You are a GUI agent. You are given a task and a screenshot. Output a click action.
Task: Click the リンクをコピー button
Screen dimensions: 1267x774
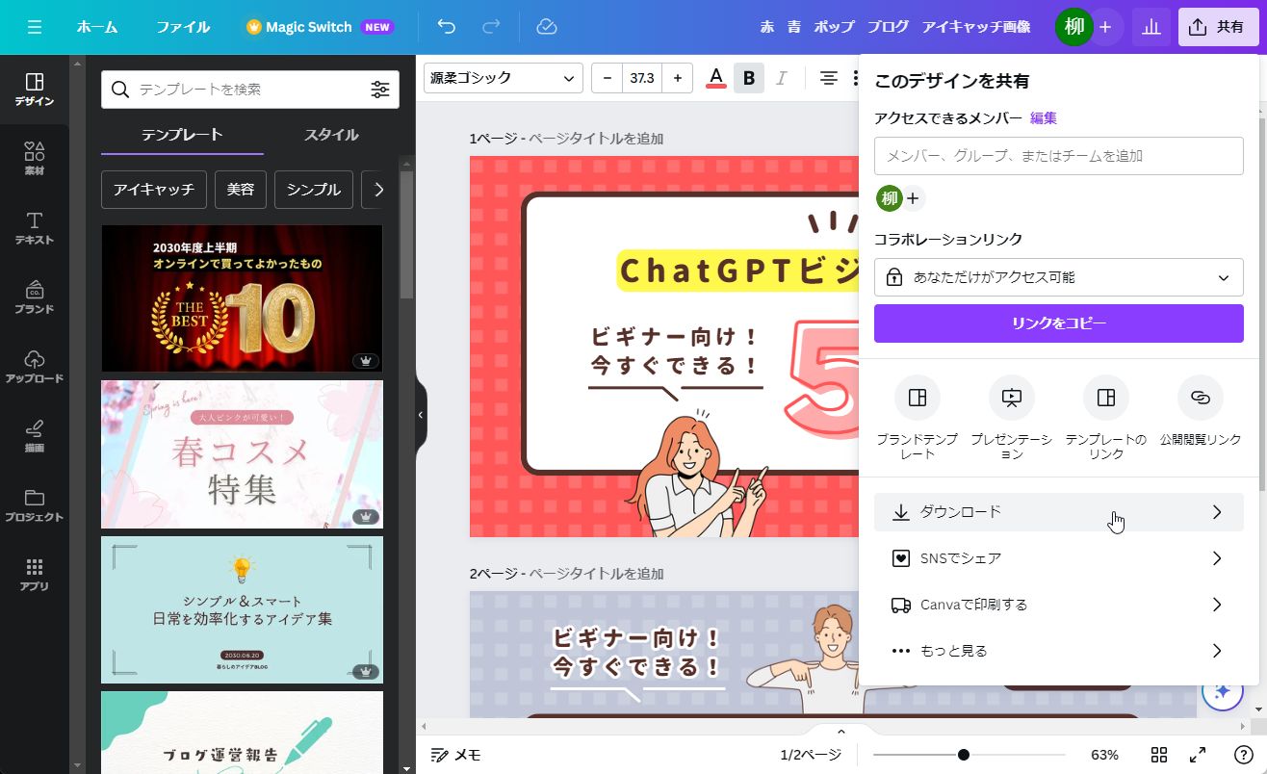(x=1058, y=323)
